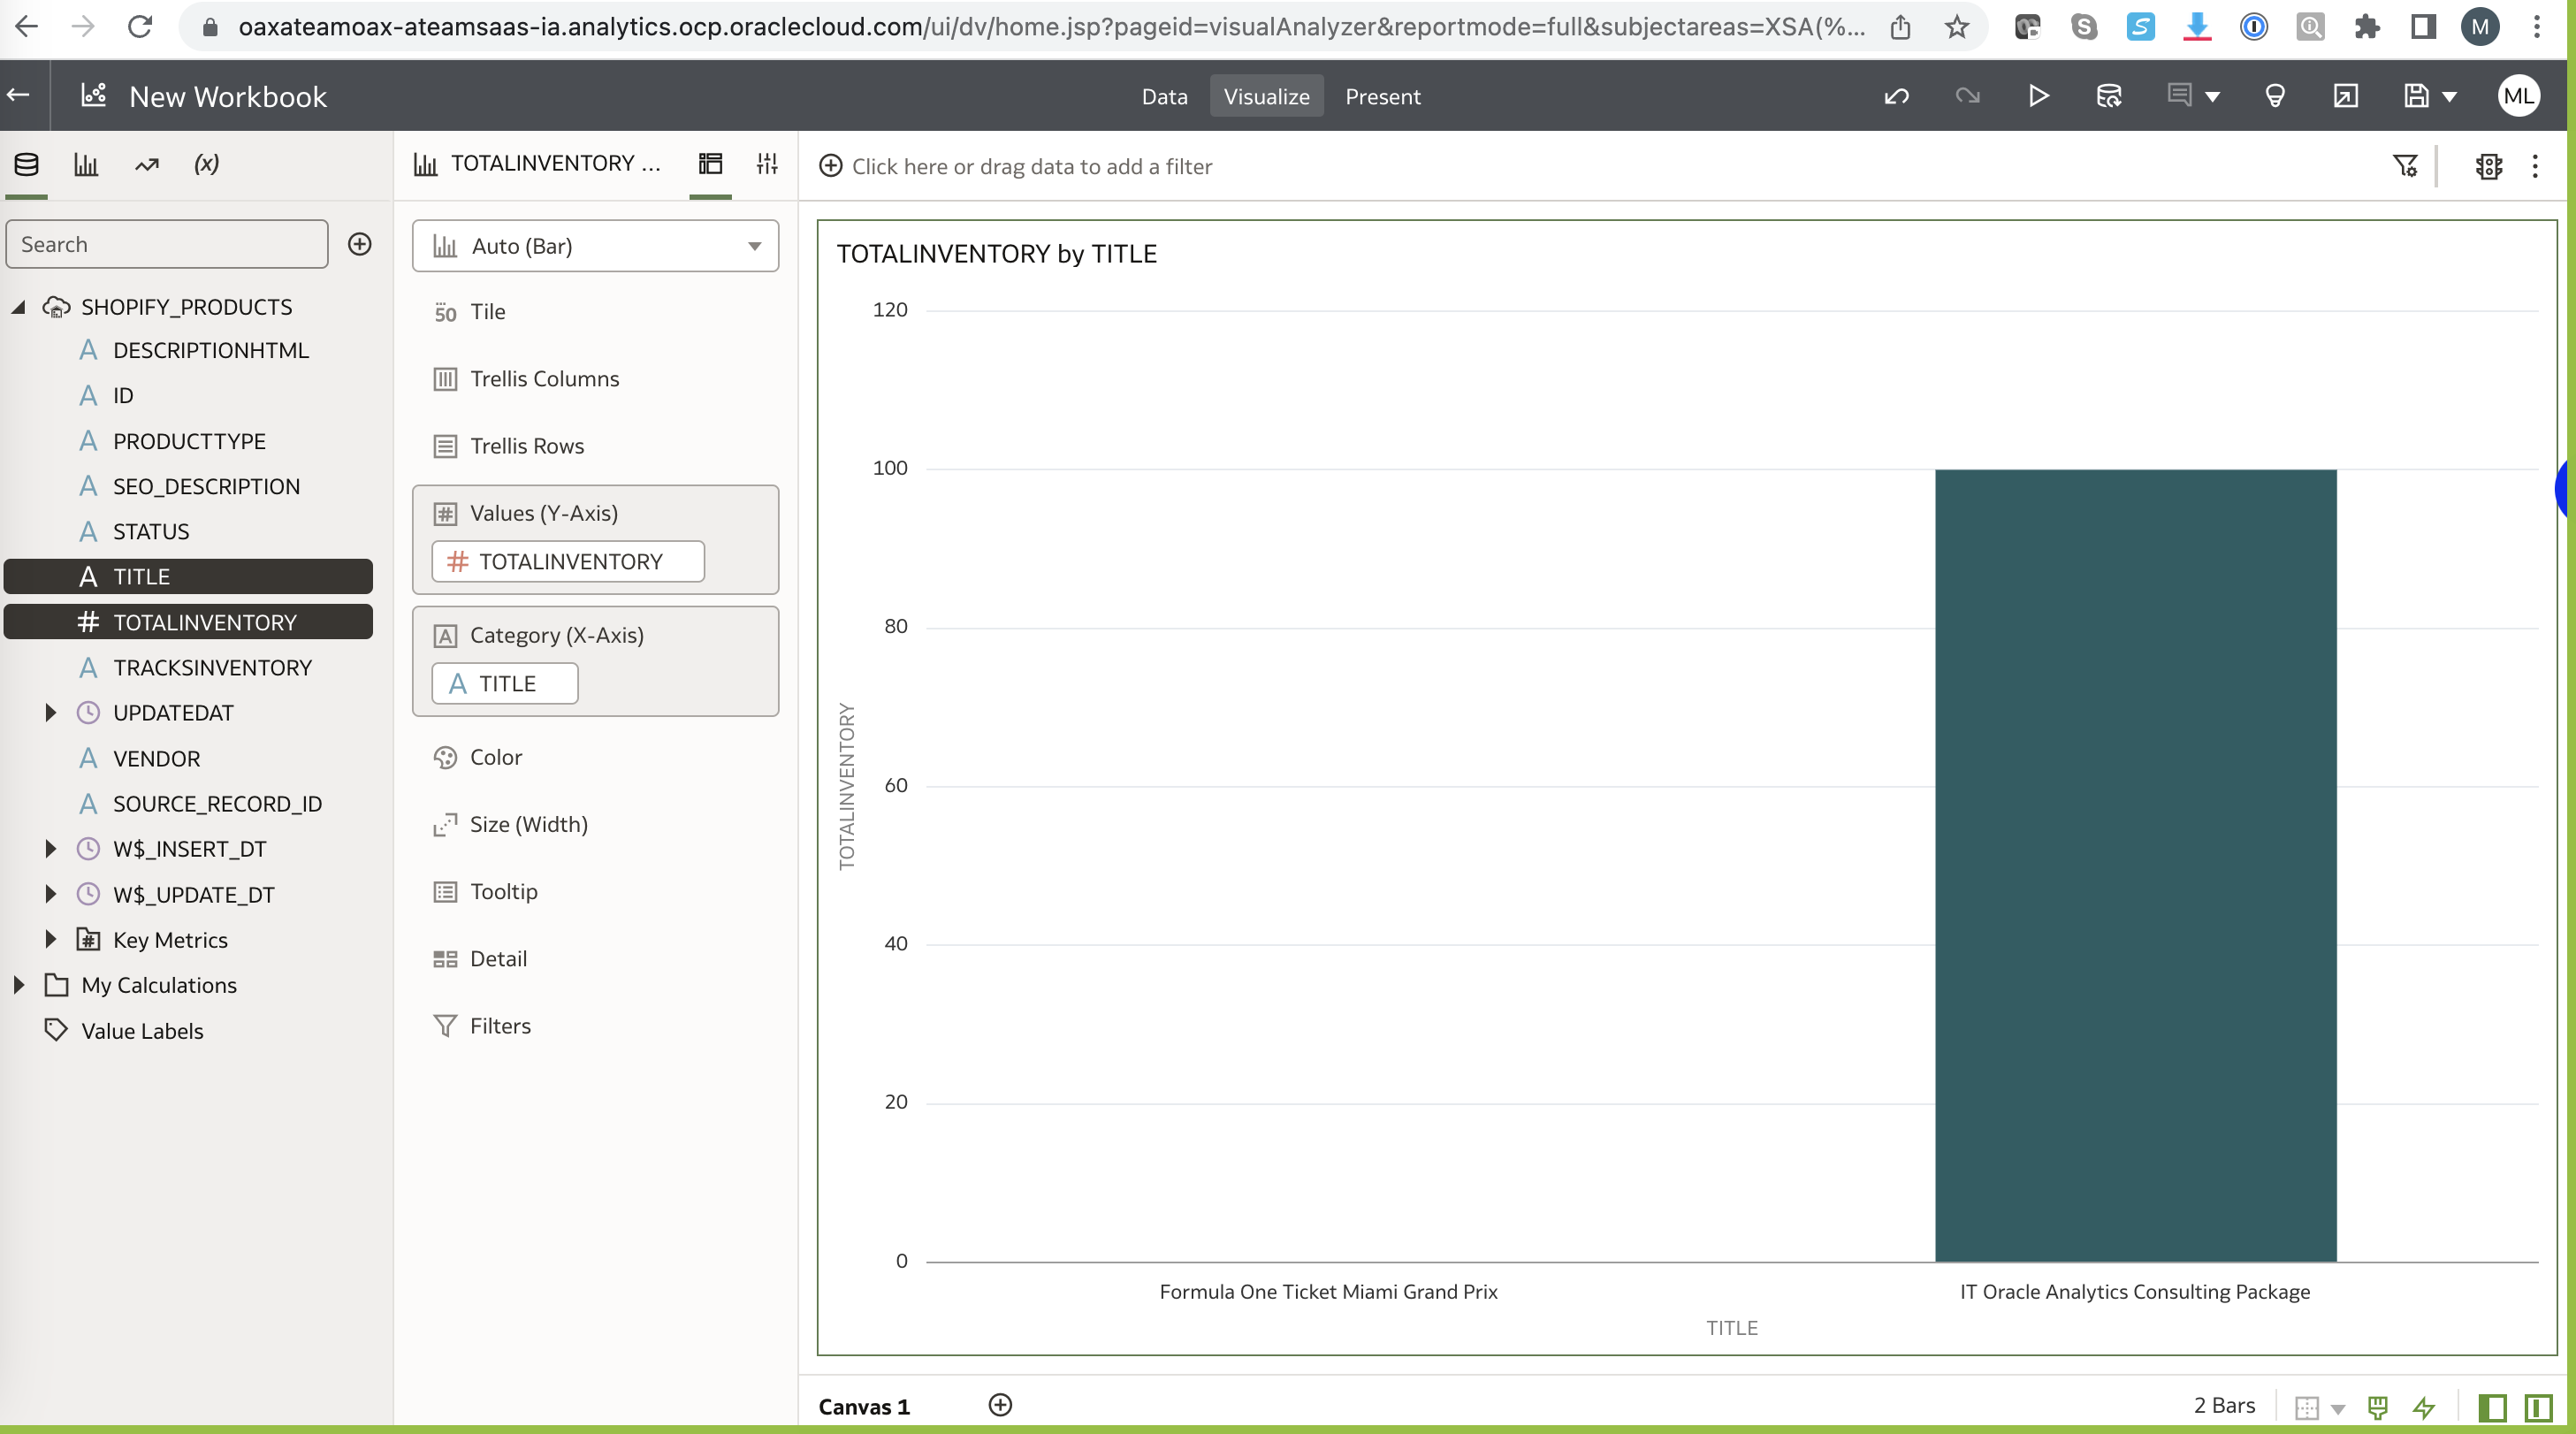Click the dark teal consulting package bar
This screenshot has height=1434, width=2576.
coord(2135,865)
